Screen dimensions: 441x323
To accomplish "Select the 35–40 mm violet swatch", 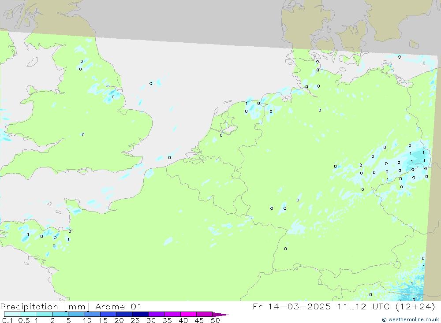I will 172,314.
